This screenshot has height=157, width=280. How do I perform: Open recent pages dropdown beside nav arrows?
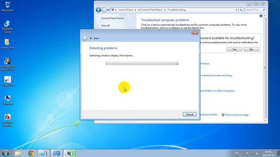coord(108,10)
